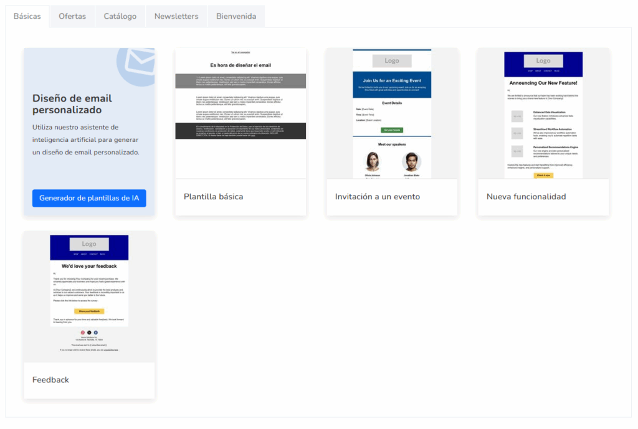
Task: Click the Logo placeholder atop Nueva funcionalidad template
Action: (x=543, y=60)
